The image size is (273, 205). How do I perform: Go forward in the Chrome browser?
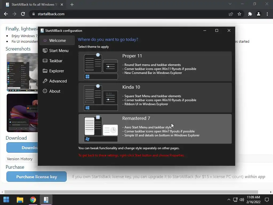coord(14,14)
